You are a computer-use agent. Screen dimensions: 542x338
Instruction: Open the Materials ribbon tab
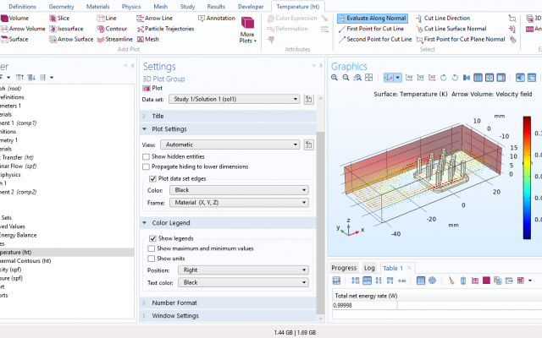[x=98, y=7]
